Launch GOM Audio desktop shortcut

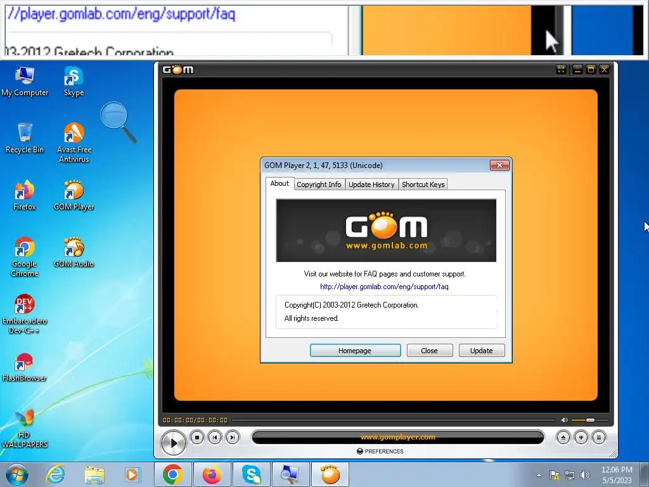pyautogui.click(x=74, y=252)
